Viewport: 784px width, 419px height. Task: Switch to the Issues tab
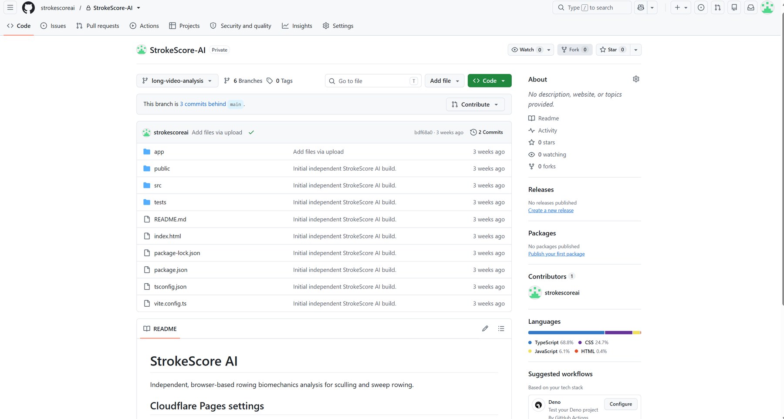[x=53, y=26]
